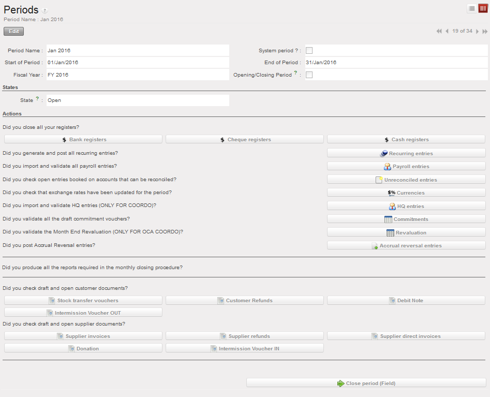Open Recurring entries
This screenshot has height=397, width=490.
click(406, 153)
